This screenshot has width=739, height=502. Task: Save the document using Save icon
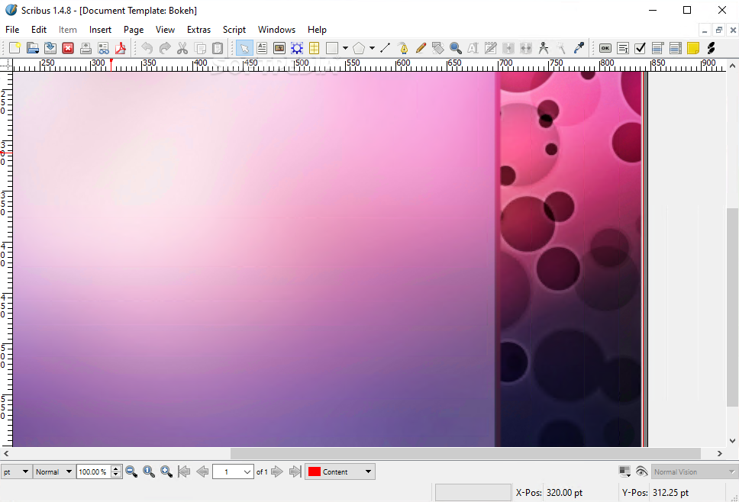point(50,48)
